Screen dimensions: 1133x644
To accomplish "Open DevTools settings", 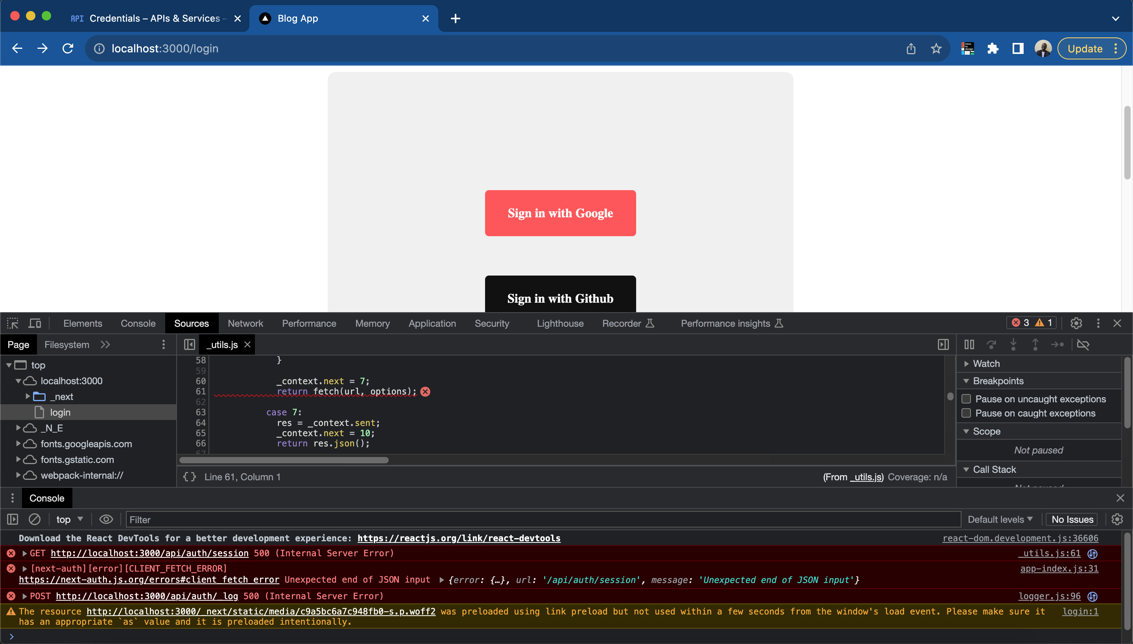I will tap(1076, 323).
